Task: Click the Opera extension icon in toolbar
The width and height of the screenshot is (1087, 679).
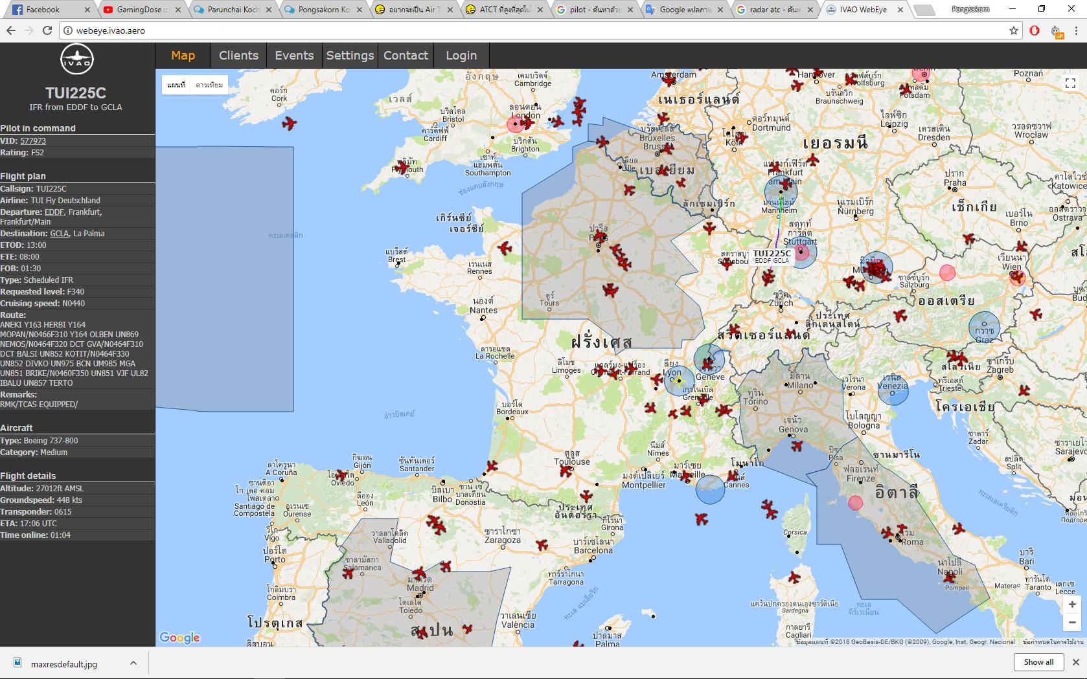Action: 1035,30
